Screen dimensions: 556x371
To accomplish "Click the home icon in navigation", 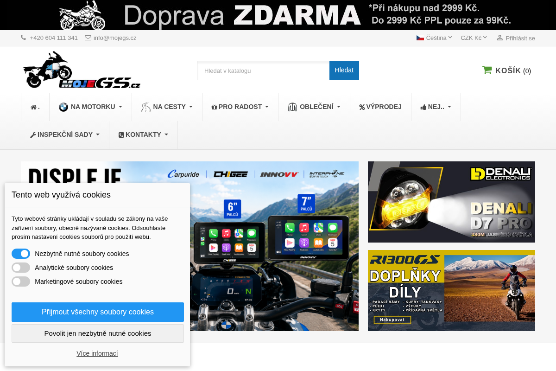I will [33, 107].
